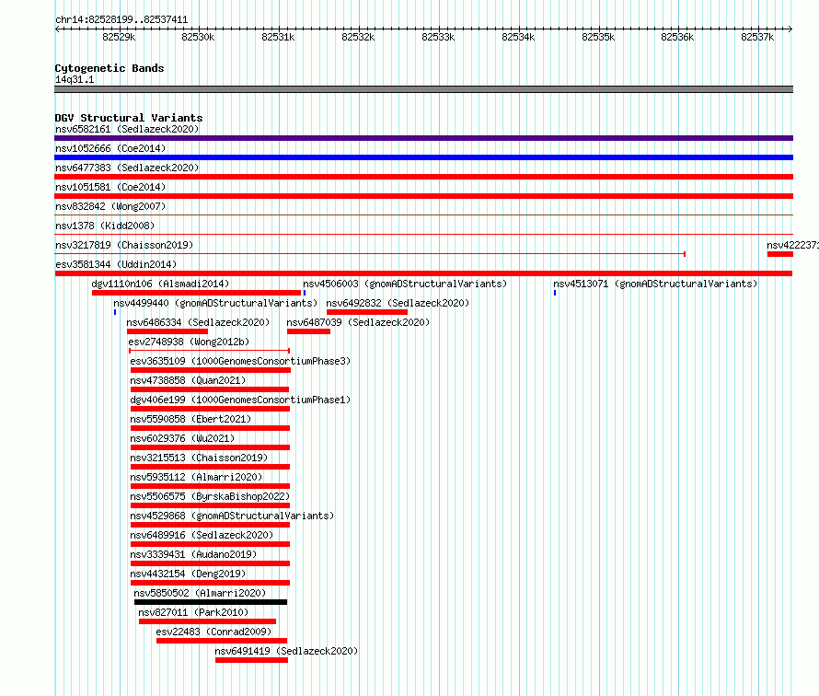Open the nsv6492832 (Sedlazeck2020) variant
Screen dimensions: 819x696
click(398, 303)
